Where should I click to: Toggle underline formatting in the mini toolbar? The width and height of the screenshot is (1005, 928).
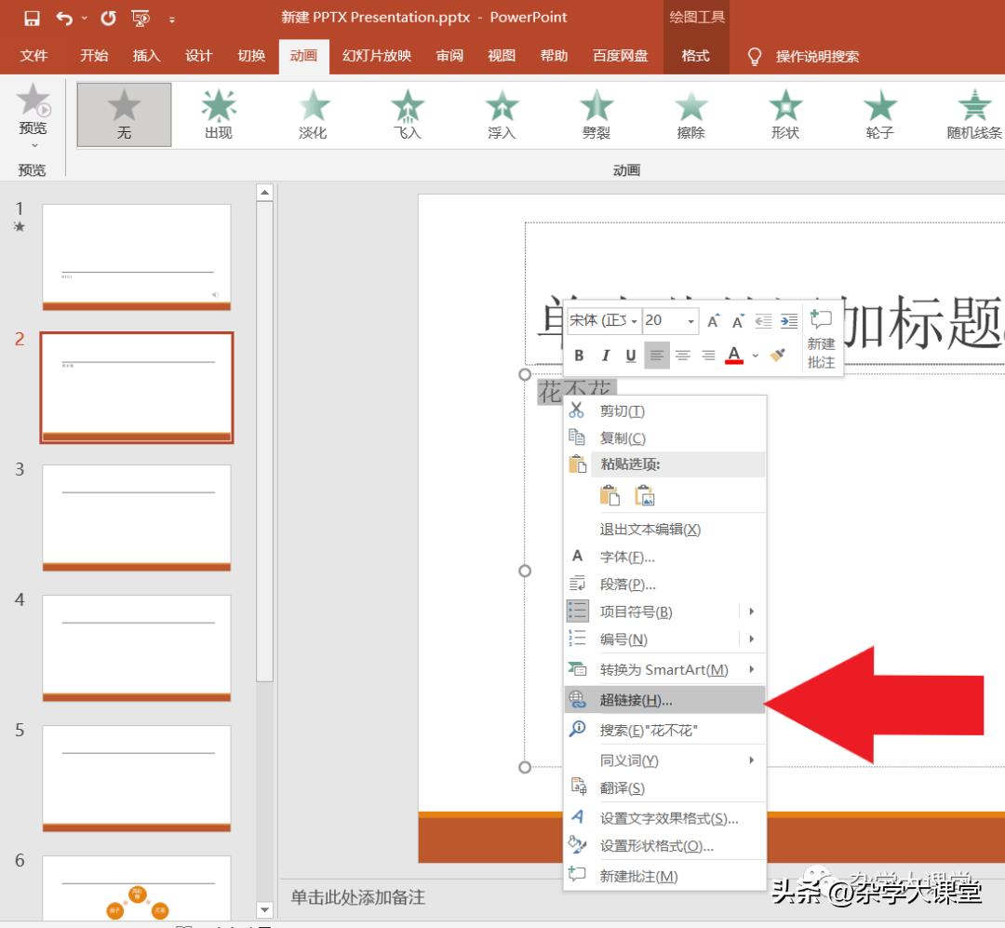coord(631,356)
